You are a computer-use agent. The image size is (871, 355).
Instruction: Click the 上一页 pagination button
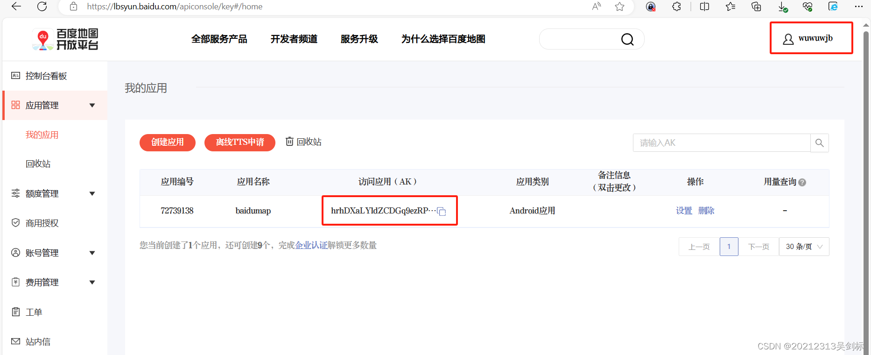[x=699, y=247]
